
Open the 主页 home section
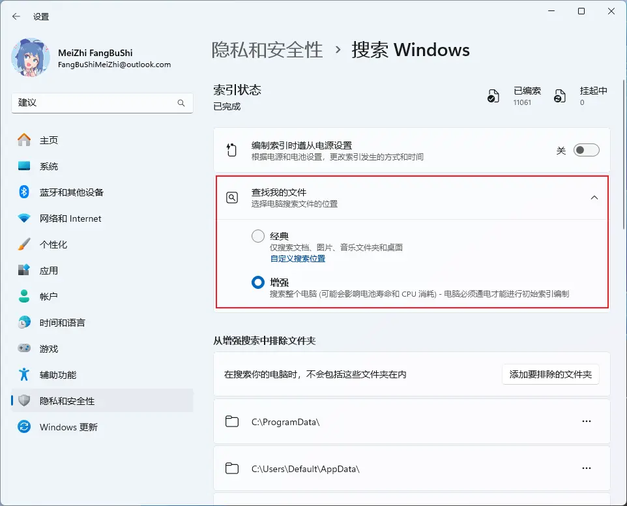coord(49,140)
